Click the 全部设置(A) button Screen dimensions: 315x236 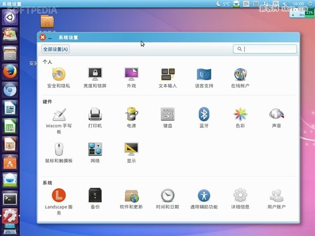tap(56, 49)
